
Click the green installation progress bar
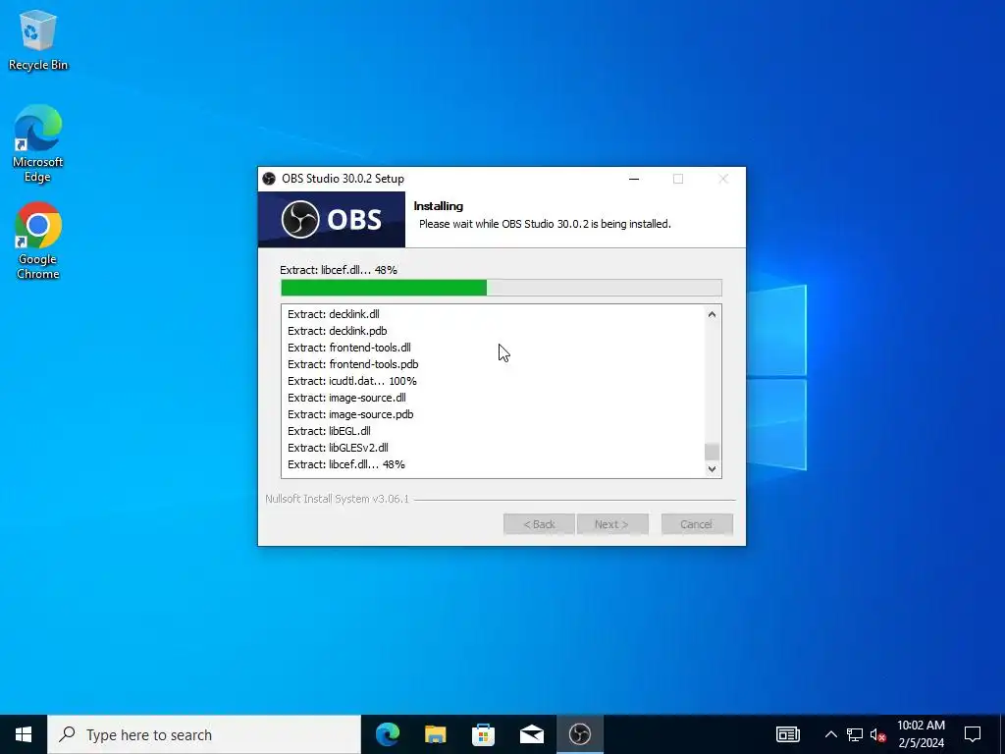coord(502,288)
